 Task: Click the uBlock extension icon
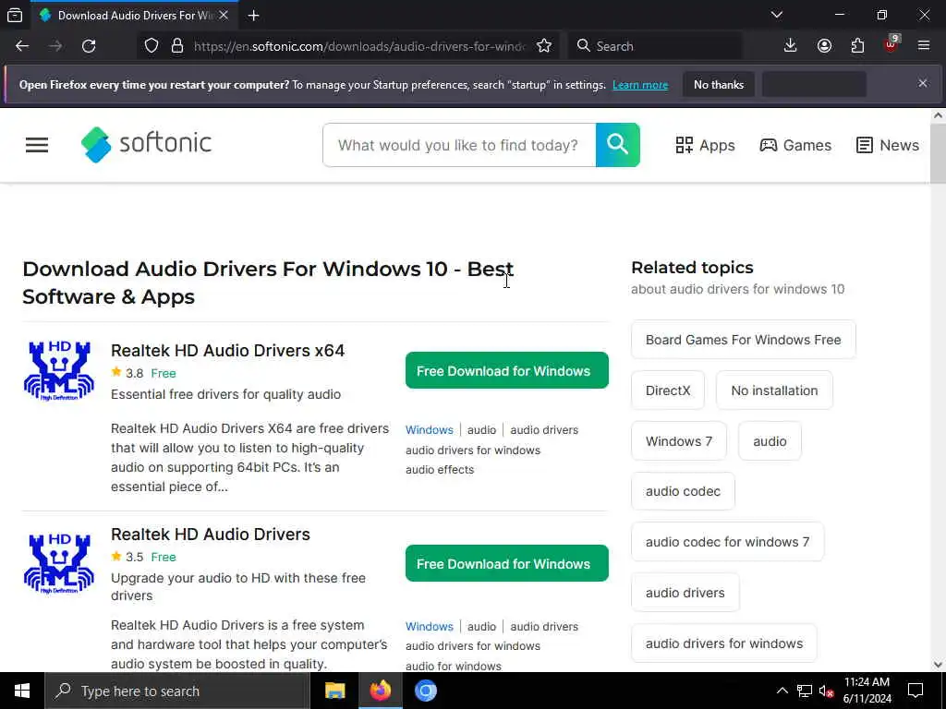891,44
